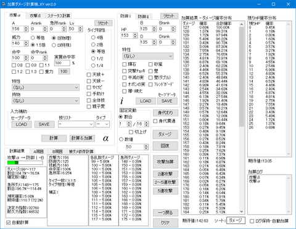Toggle the 自動計算 checkbox
Viewport: 296px width, 229px height.
(17, 222)
